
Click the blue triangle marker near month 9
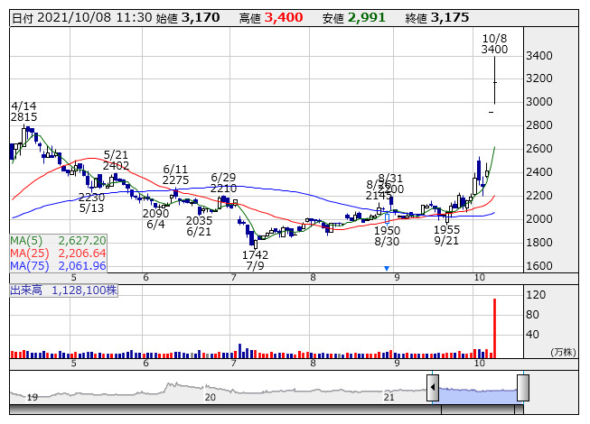click(x=387, y=268)
